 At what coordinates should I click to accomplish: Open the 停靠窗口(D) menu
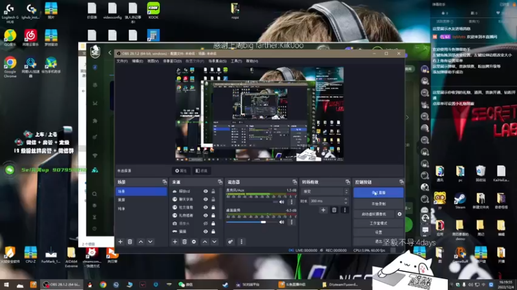pos(172,61)
